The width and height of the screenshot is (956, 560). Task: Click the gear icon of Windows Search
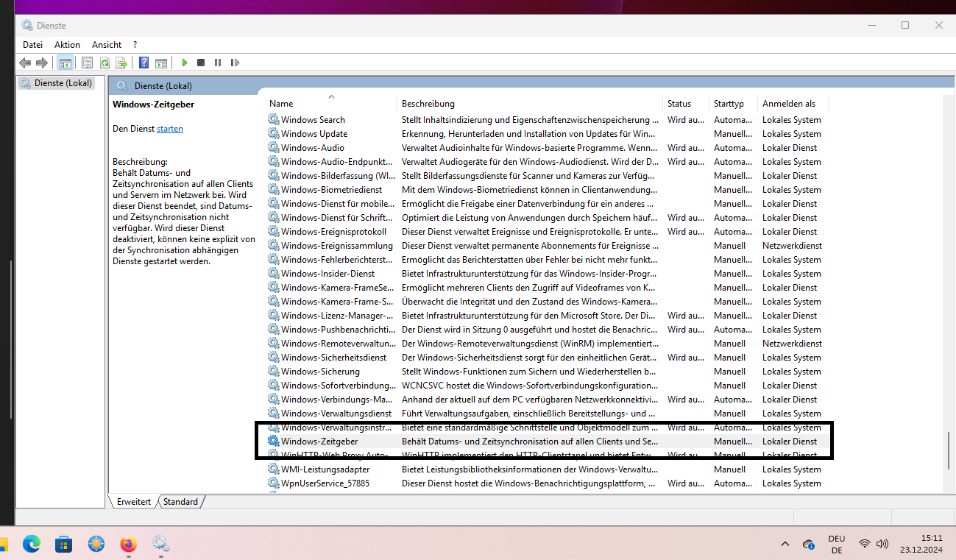click(x=274, y=120)
